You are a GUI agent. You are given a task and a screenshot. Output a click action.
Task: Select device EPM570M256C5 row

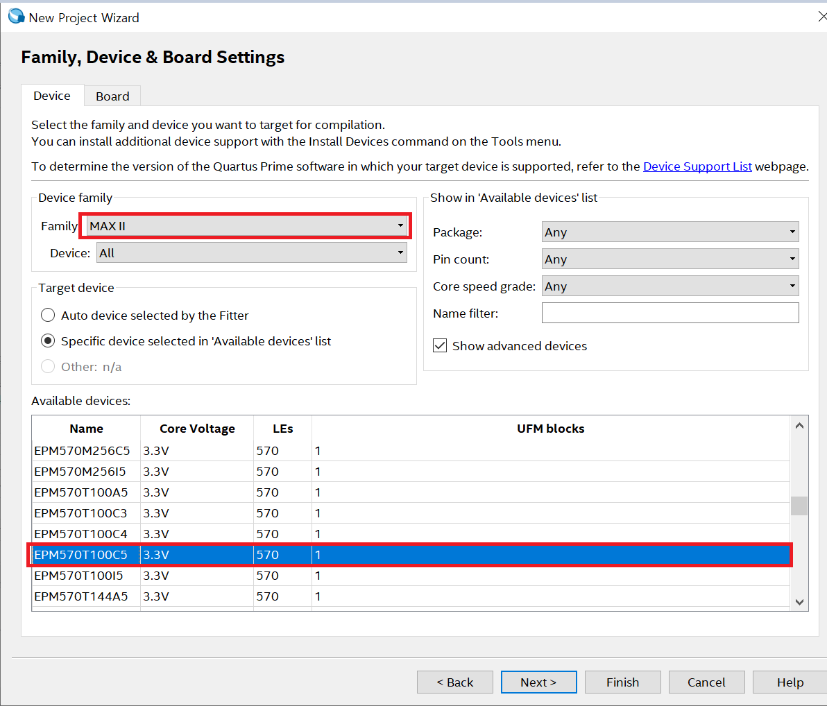coord(411,451)
